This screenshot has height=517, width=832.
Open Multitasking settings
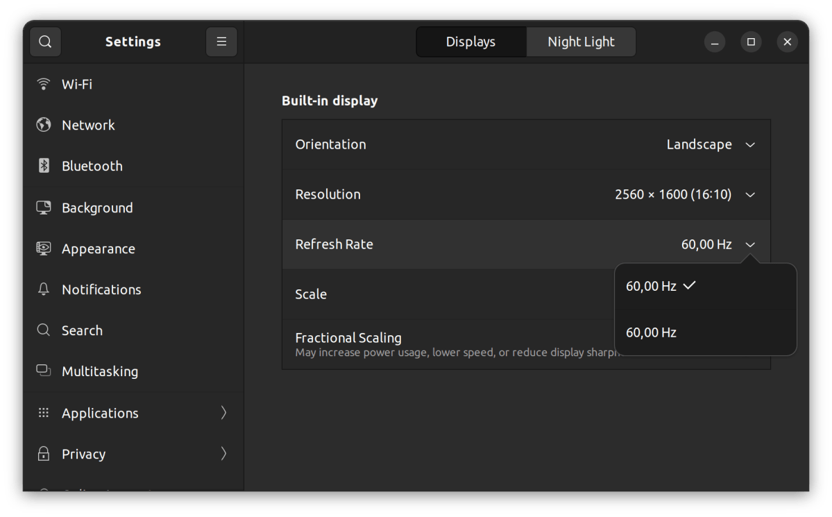click(133, 371)
